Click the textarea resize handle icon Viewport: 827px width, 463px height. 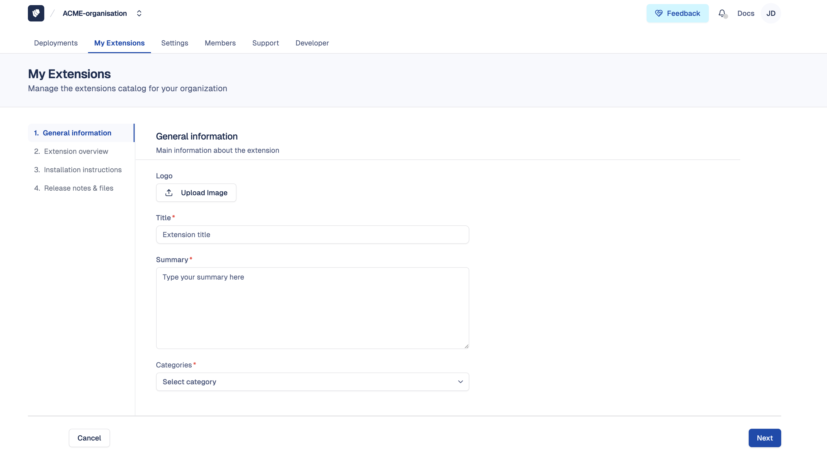(x=466, y=346)
